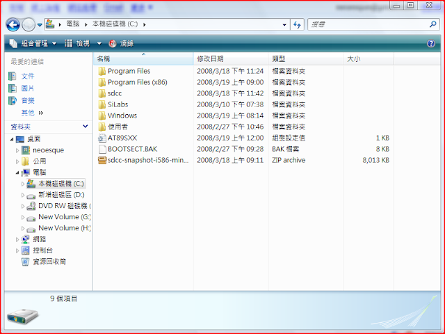Open the 文件 favorite link
The image size is (445, 334).
(x=28, y=76)
